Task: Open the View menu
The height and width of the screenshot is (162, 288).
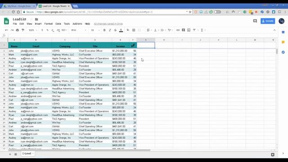Action: (x=29, y=24)
